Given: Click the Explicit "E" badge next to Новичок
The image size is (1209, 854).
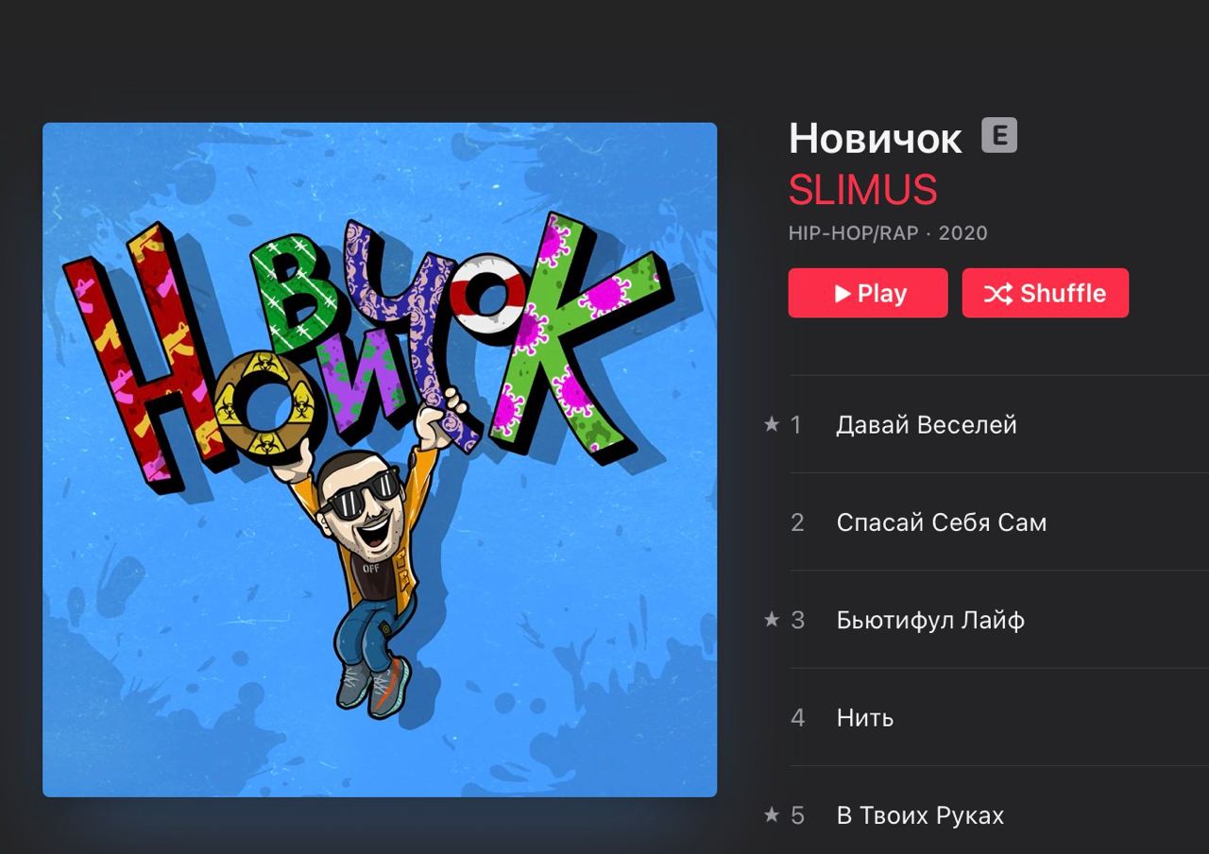Looking at the screenshot, I should pyautogui.click(x=999, y=136).
